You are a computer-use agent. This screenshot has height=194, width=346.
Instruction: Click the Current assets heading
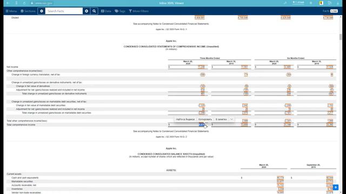click(14, 174)
